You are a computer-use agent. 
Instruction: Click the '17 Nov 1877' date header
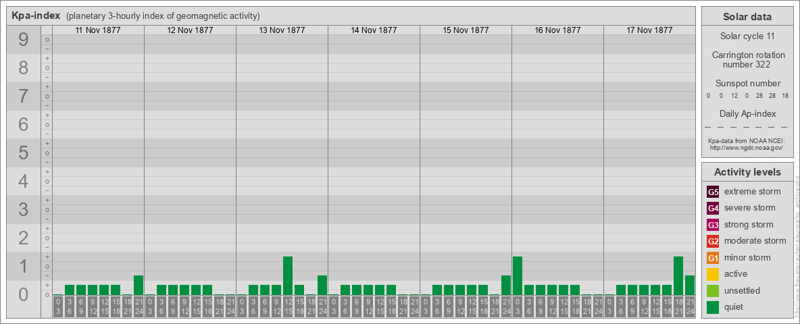coord(649,30)
